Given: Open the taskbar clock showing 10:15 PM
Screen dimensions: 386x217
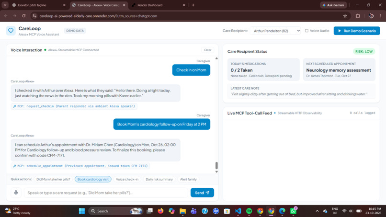Looking at the screenshot, I should tap(373, 211).
